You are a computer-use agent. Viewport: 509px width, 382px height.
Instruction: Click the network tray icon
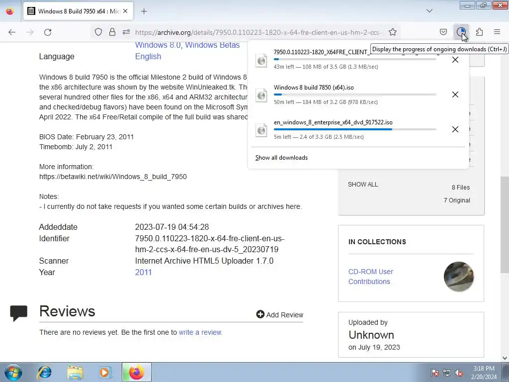(x=447, y=373)
